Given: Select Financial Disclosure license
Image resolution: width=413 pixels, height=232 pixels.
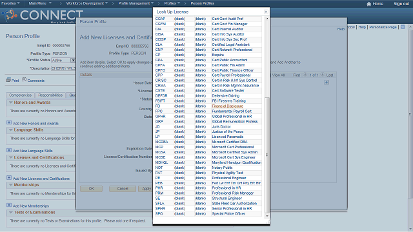Looking at the screenshot, I should coord(227,106).
